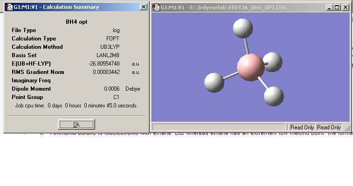Click the bond between boron and left hydrogen
This screenshot has height=186, width=353.
point(230,76)
